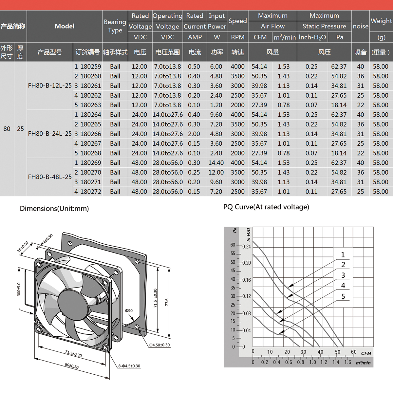
Task: Click curve label 1 on PQ chart
Action: tap(343, 255)
